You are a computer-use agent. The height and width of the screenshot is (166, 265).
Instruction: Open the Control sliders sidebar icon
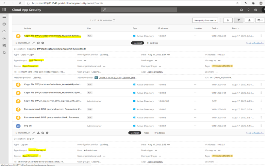point(4,45)
